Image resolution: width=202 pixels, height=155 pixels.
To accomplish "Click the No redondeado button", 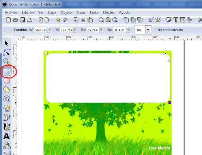I will [170, 30].
